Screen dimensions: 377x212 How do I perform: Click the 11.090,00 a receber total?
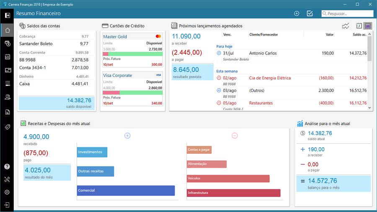tap(186, 36)
